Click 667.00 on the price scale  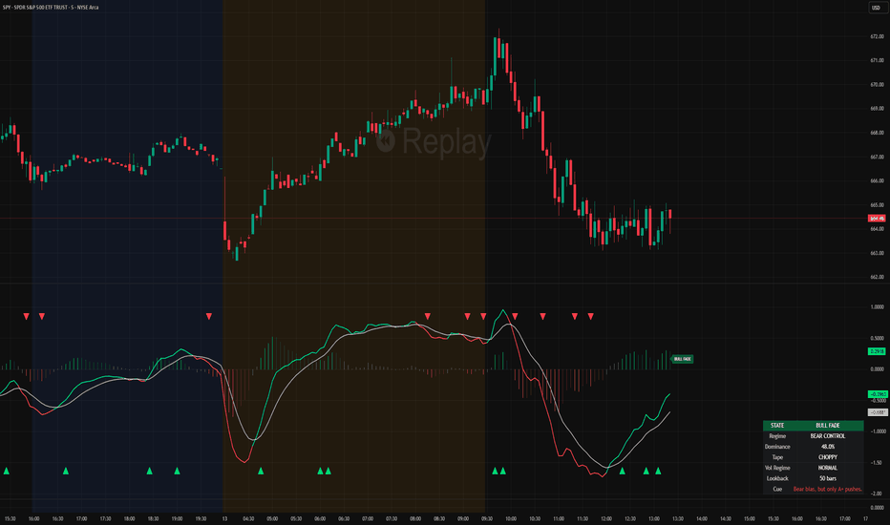tap(877, 157)
